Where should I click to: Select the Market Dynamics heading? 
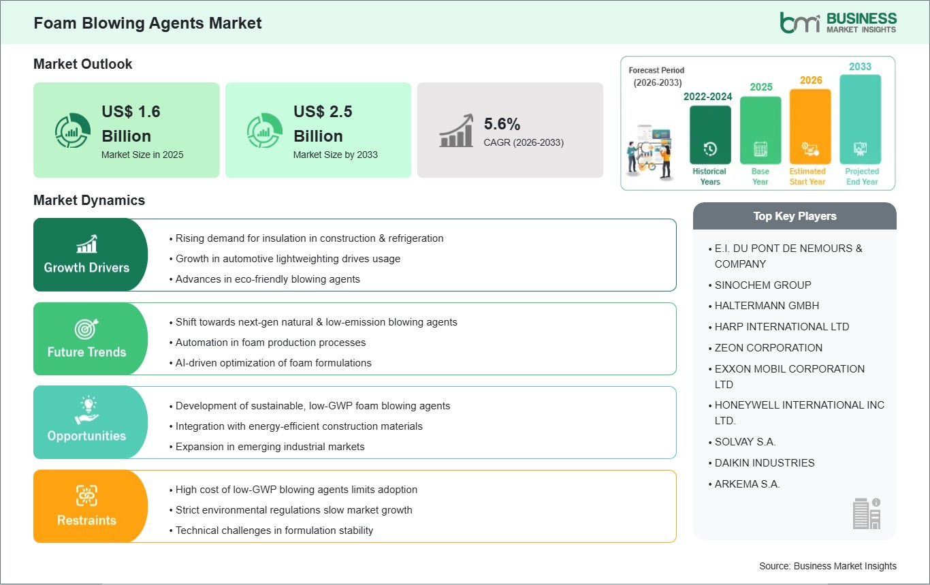pyautogui.click(x=89, y=200)
